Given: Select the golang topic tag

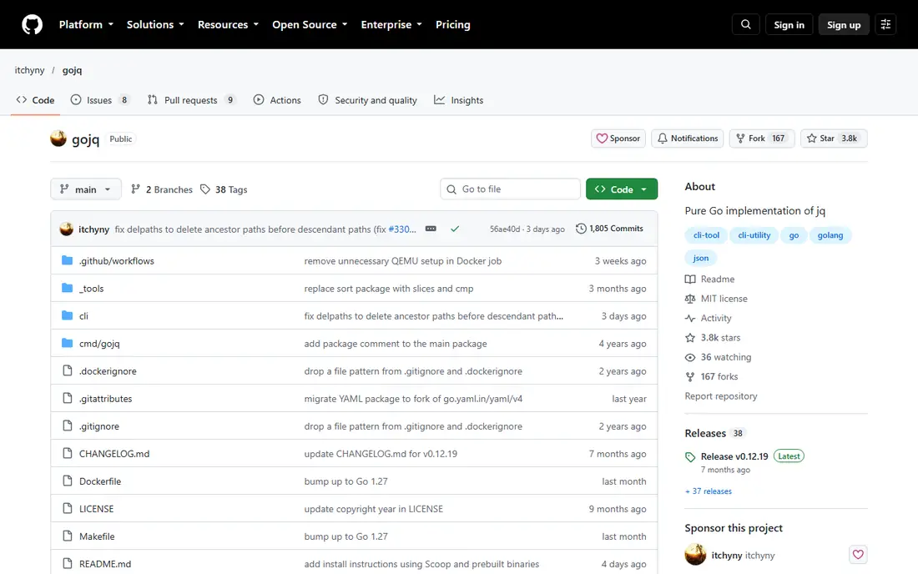Looking at the screenshot, I should pos(830,234).
